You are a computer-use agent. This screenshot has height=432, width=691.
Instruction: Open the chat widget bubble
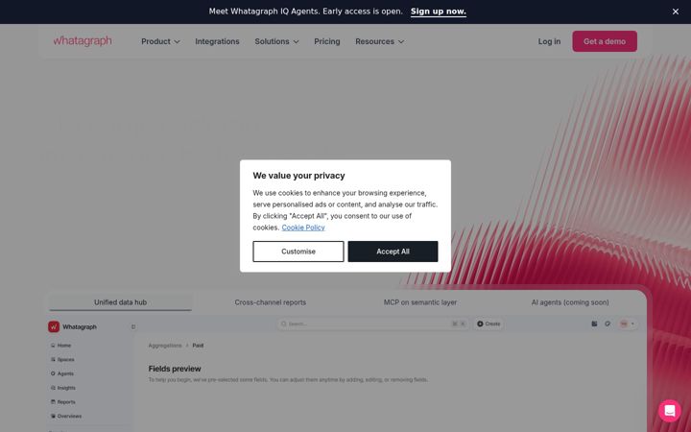pyautogui.click(x=670, y=411)
